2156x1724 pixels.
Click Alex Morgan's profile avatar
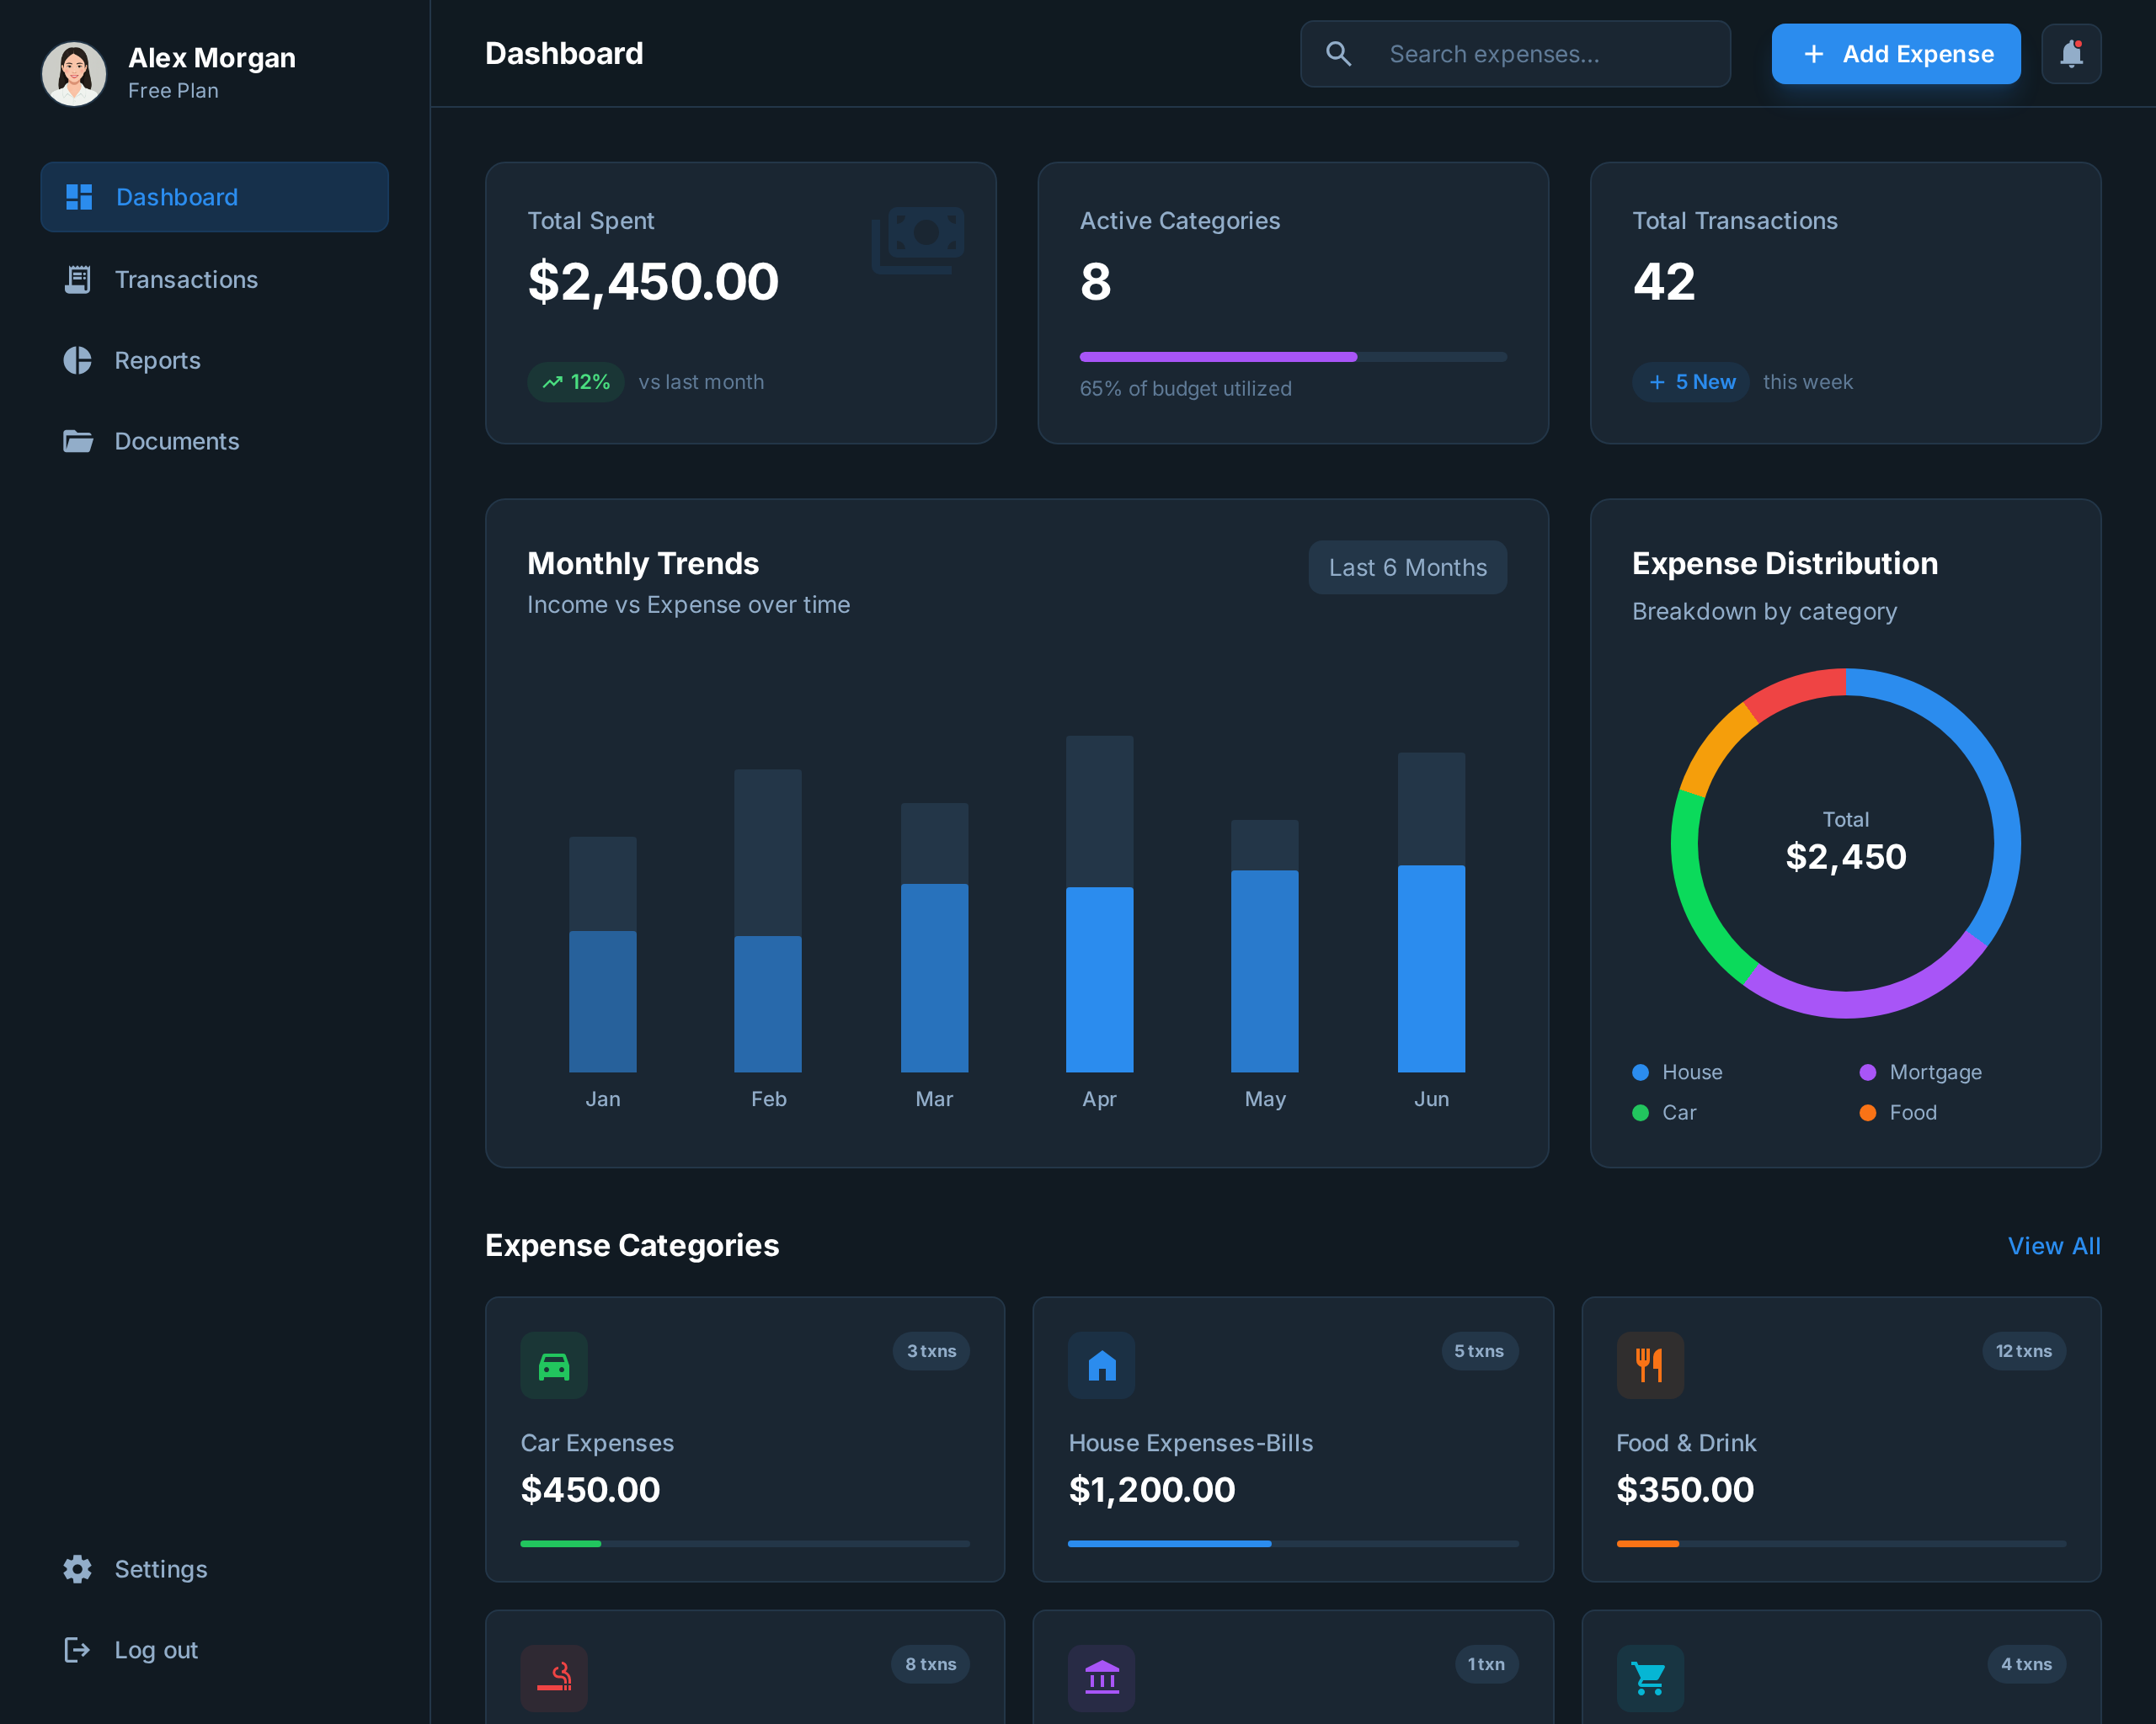pyautogui.click(x=74, y=73)
